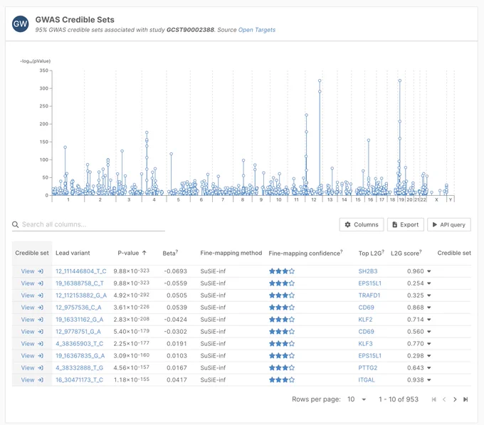Click the P-value ascending sort arrow
This screenshot has height=425, width=484.
tap(144, 253)
